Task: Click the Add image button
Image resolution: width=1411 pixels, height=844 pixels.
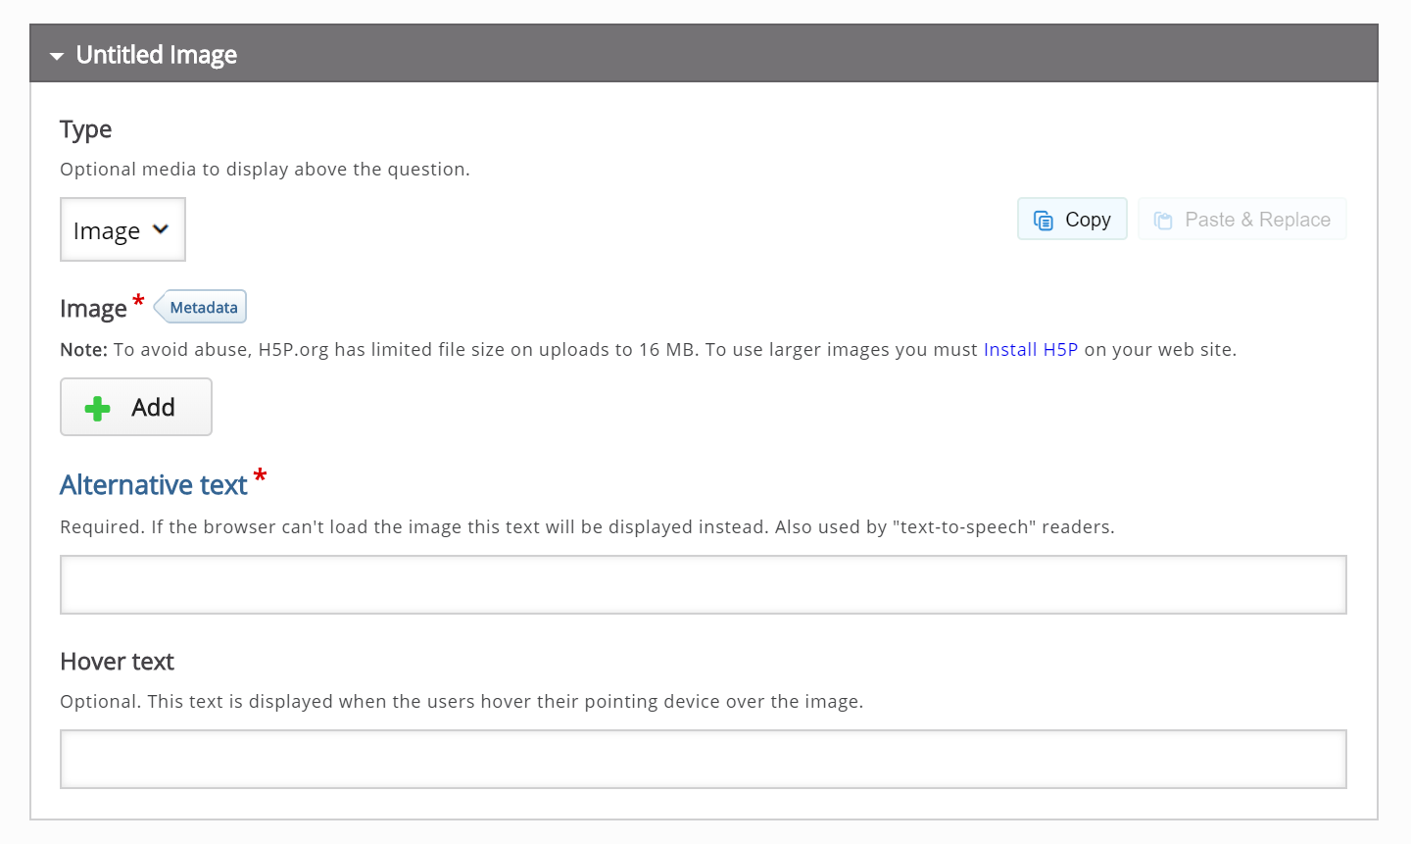Action: coord(136,407)
